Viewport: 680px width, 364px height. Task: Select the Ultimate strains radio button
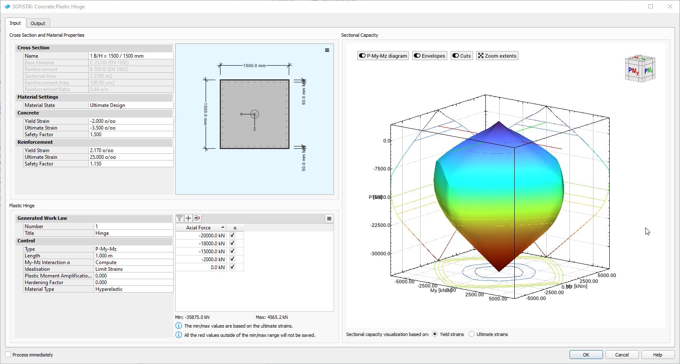472,334
